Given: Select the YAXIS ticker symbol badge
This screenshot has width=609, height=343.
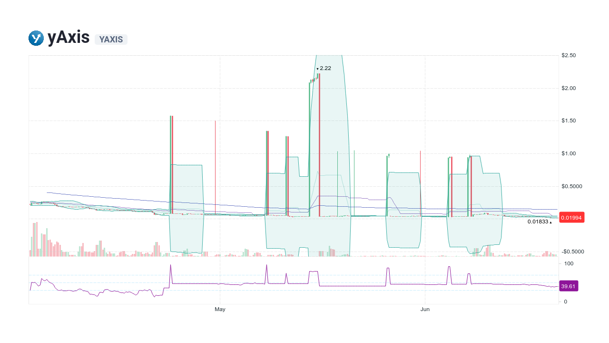Looking at the screenshot, I should pyautogui.click(x=111, y=40).
